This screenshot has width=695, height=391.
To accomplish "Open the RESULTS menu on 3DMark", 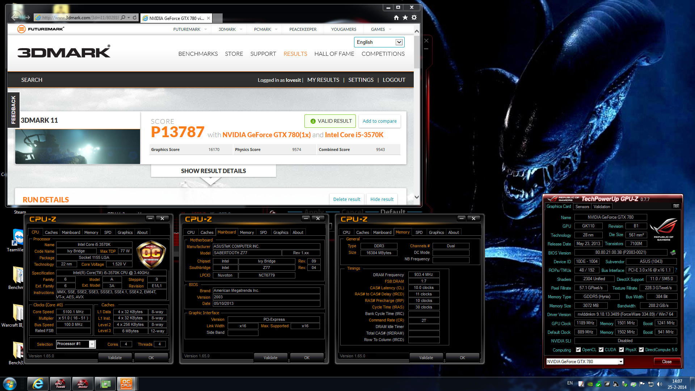I will pos(295,54).
